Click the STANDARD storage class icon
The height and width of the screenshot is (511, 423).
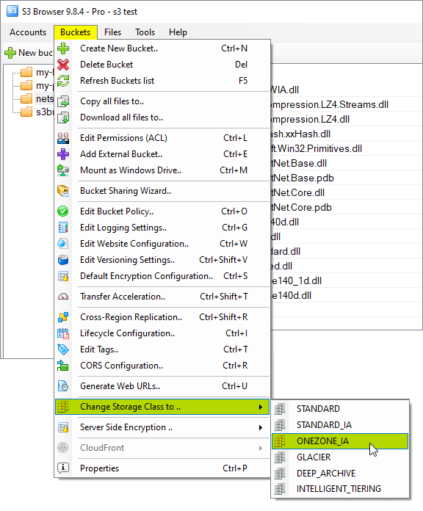pos(280,409)
